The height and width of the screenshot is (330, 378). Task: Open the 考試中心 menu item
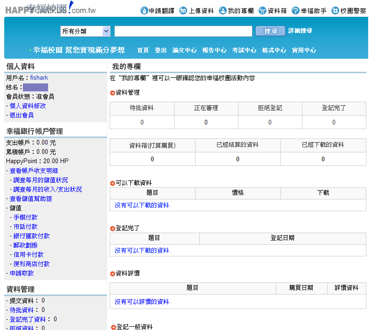244,50
